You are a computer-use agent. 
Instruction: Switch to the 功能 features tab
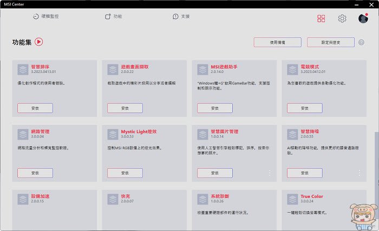click(x=113, y=16)
